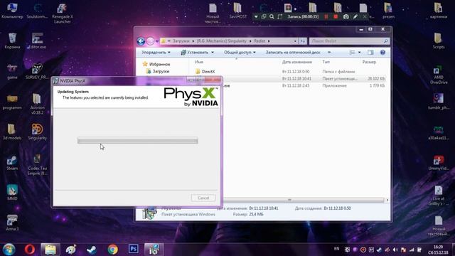Select the UmmyVid... desktop icon
The image size is (455, 256).
pos(439,163)
